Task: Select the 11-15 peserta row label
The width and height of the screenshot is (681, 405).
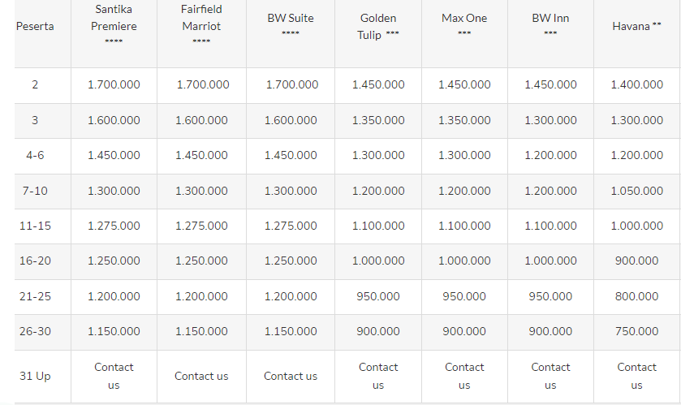Action: point(35,226)
